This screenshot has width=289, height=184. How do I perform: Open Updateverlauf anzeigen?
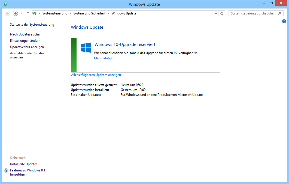27,47
